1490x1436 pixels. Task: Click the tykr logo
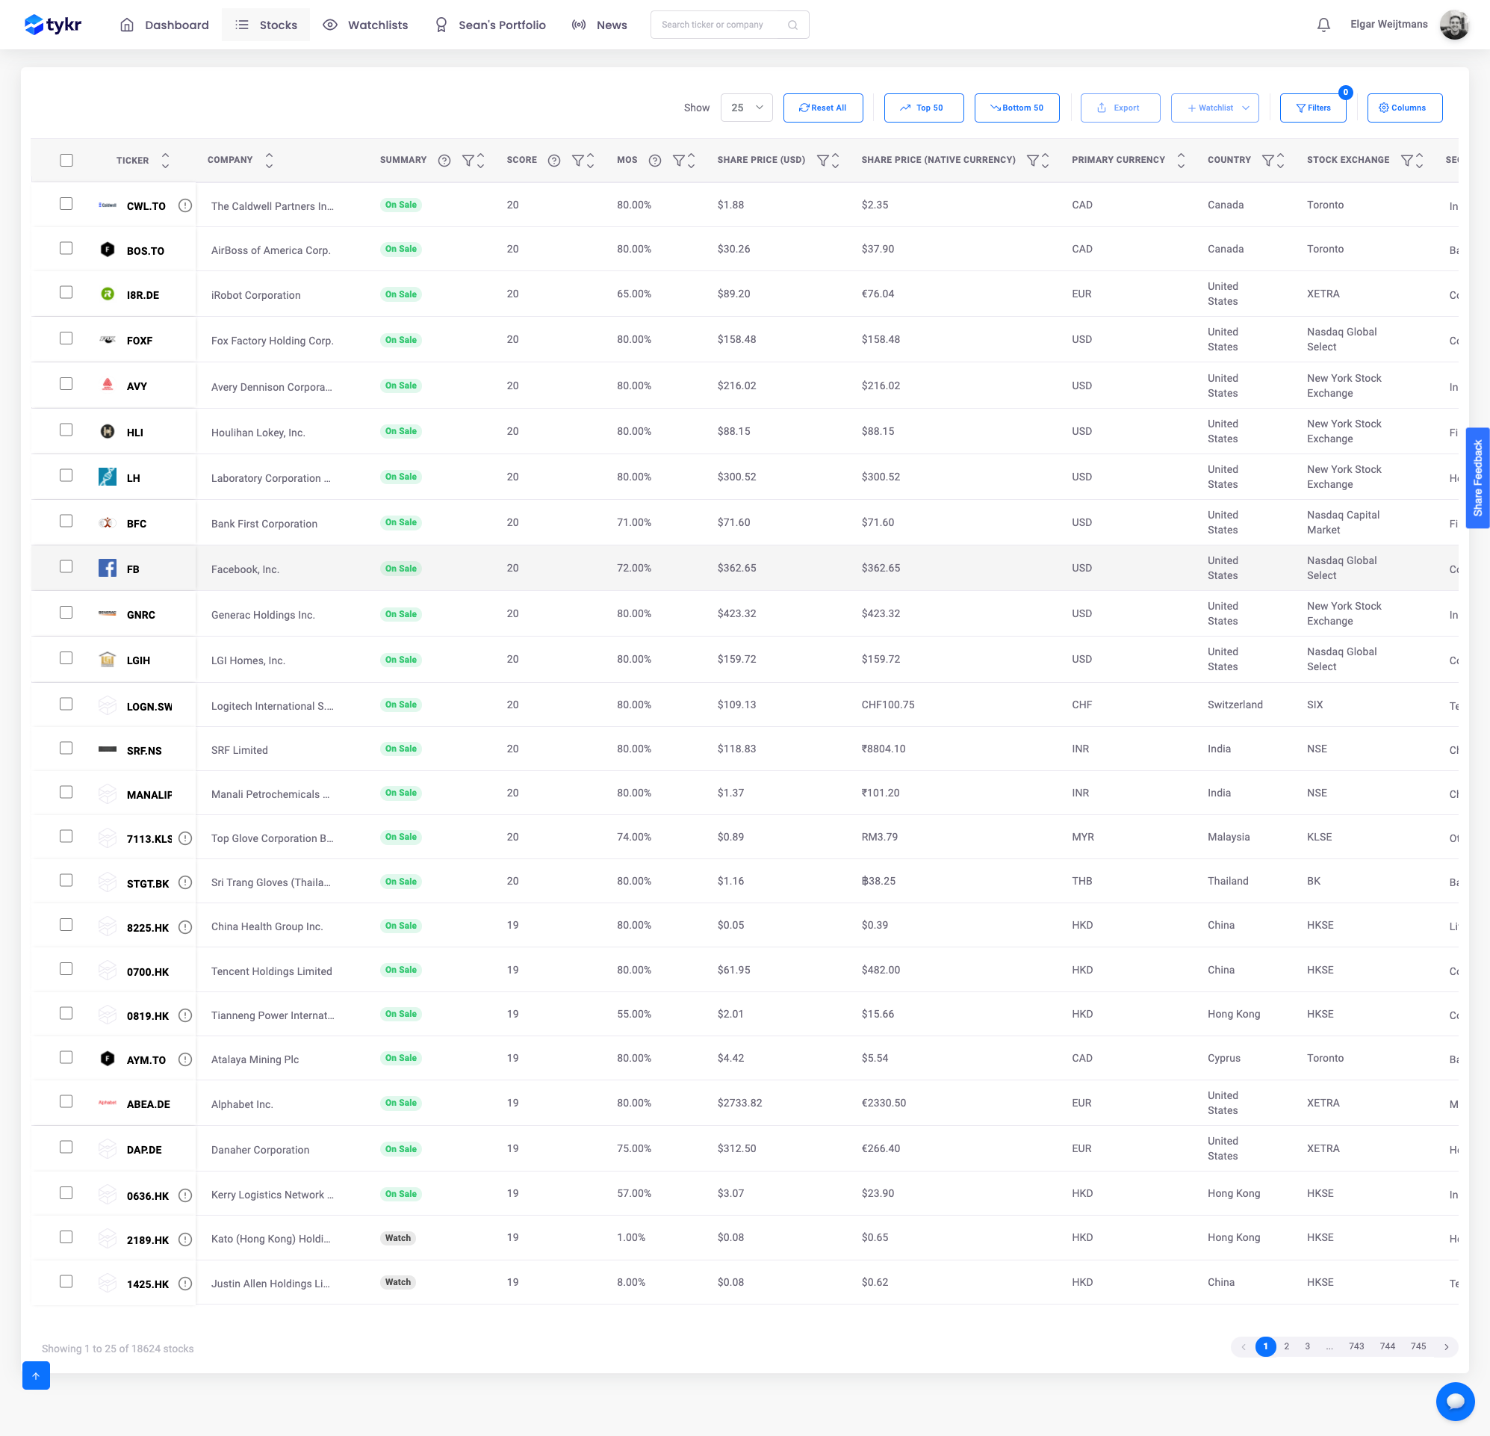(x=52, y=25)
